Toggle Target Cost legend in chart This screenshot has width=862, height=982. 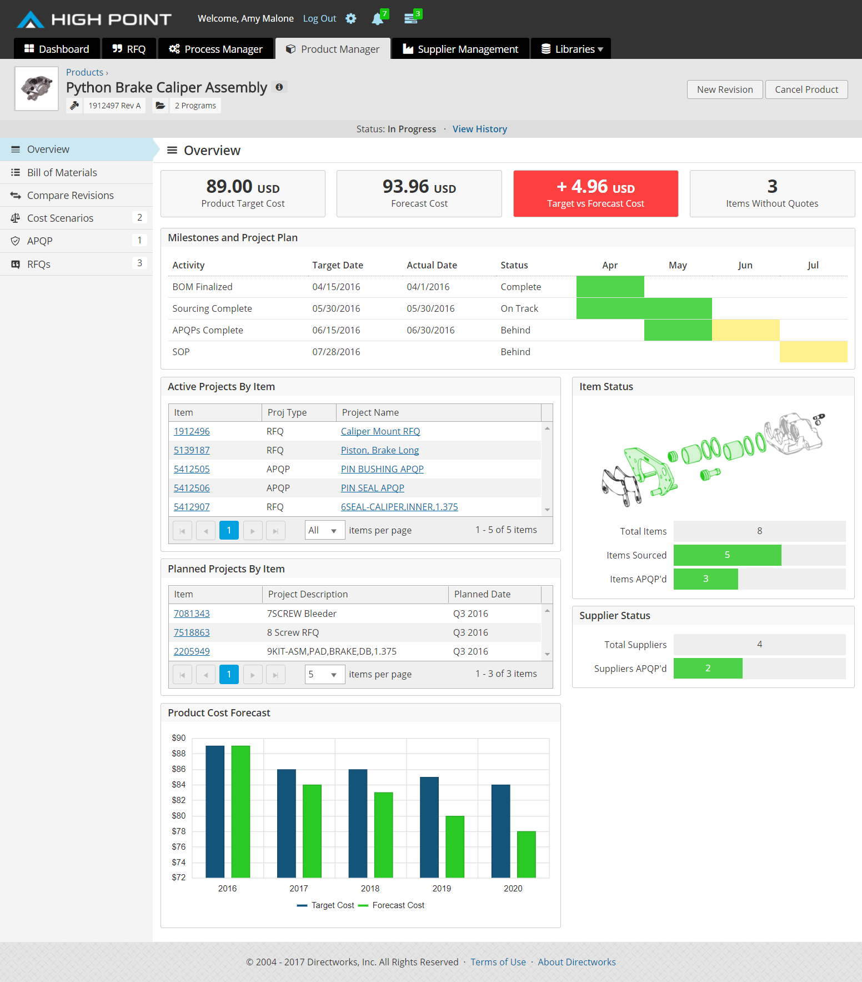pos(325,905)
